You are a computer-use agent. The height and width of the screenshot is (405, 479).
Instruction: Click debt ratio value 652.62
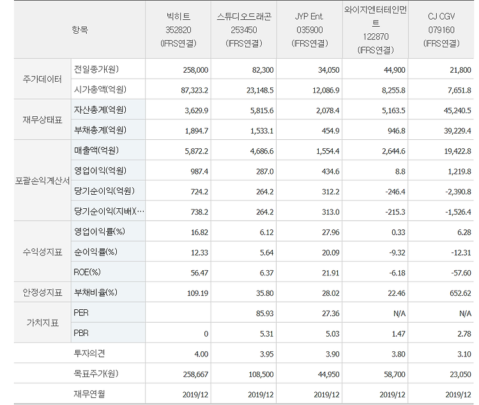pyautogui.click(x=460, y=293)
